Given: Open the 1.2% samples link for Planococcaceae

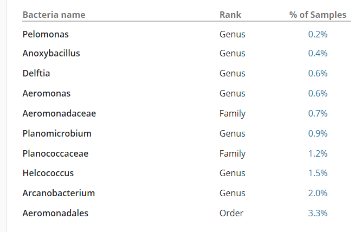Looking at the screenshot, I should pos(318,153).
